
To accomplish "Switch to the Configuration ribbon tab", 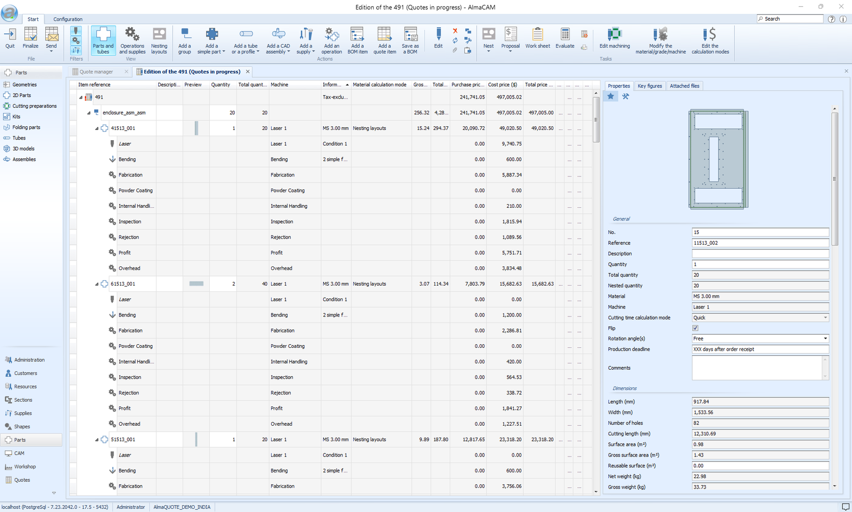I will coord(68,19).
